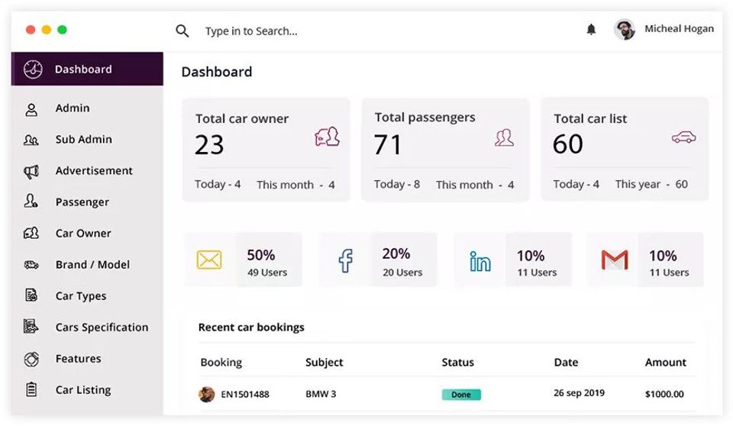Click the car owner icon in first card
The height and width of the screenshot is (426, 733).
click(x=327, y=137)
